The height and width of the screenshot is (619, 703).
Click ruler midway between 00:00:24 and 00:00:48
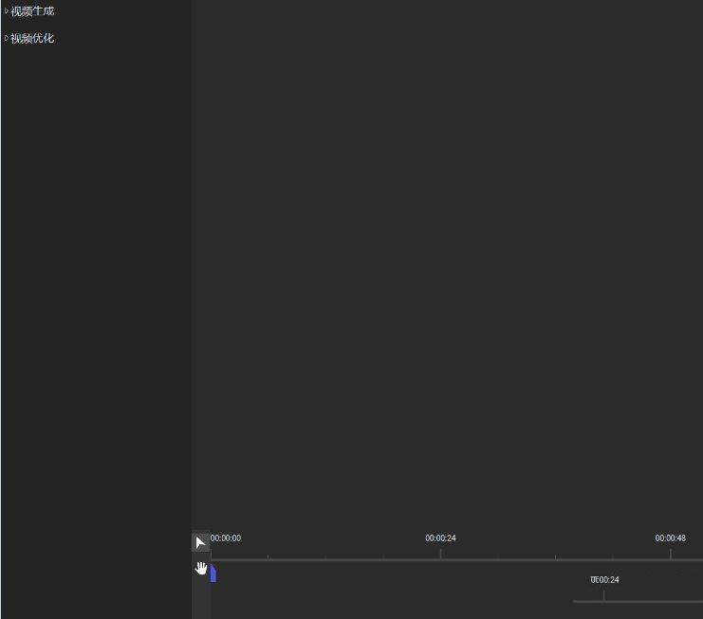[555, 557]
